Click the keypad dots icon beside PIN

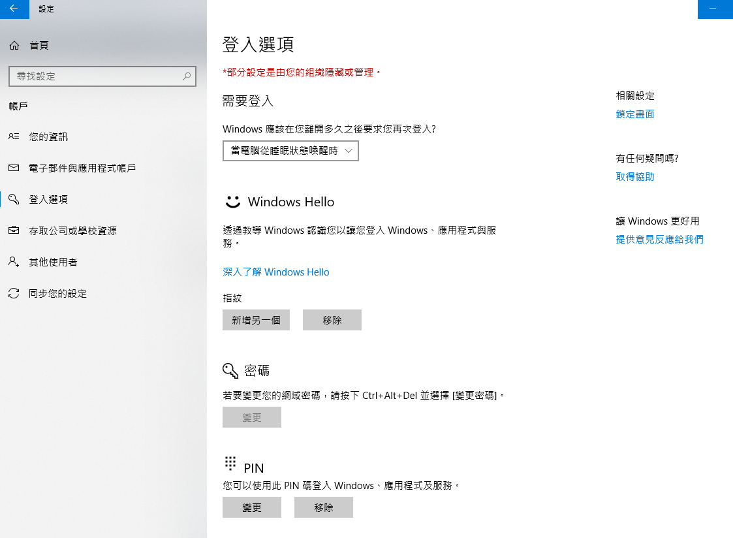pos(230,463)
